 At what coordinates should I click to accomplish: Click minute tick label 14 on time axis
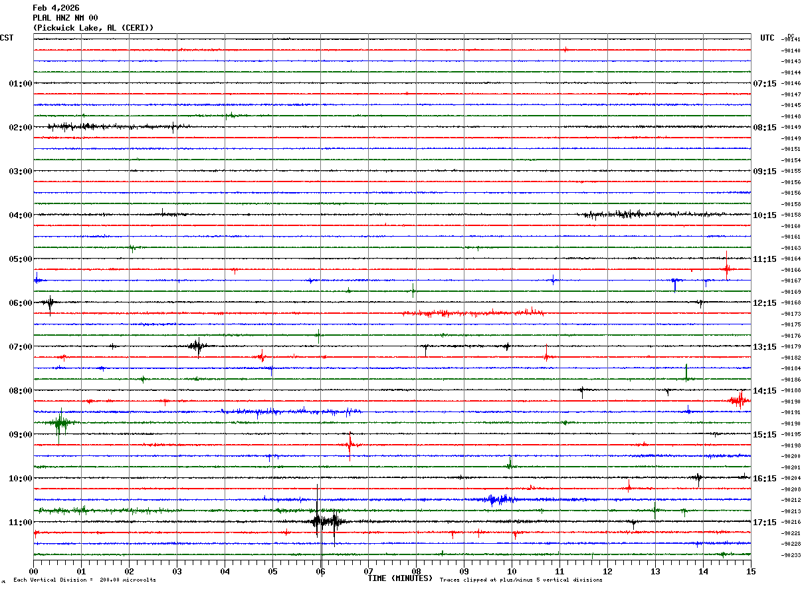[704, 572]
